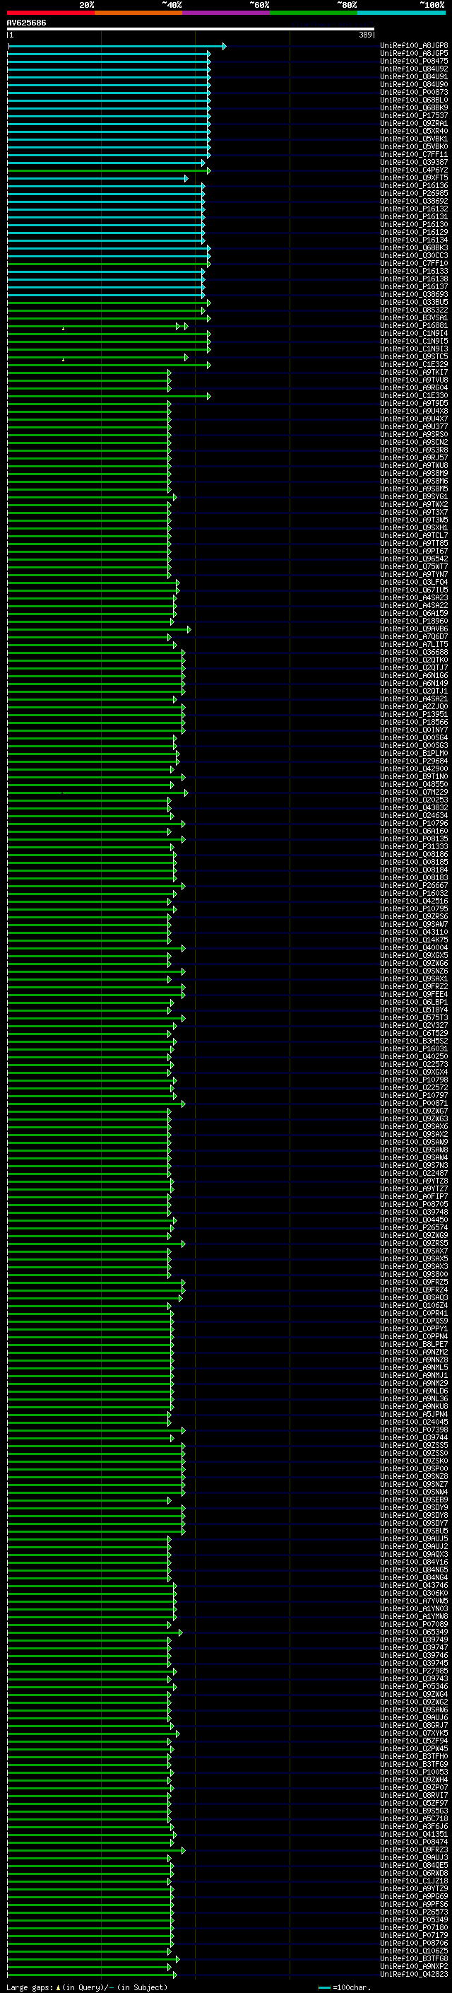Open hit UniRef100_P18960
The width and height of the screenshot is (452, 1993).
414,621
